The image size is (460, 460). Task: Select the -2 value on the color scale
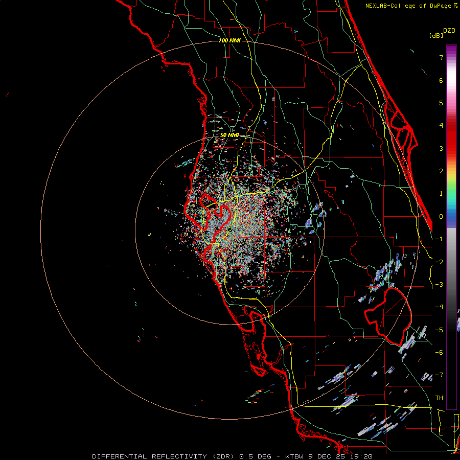tap(439, 262)
